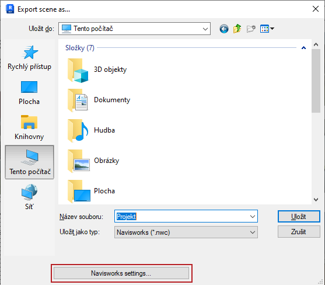Open the View menu icon dropdown
Image resolution: width=325 pixels, height=285 pixels.
[x=267, y=29]
